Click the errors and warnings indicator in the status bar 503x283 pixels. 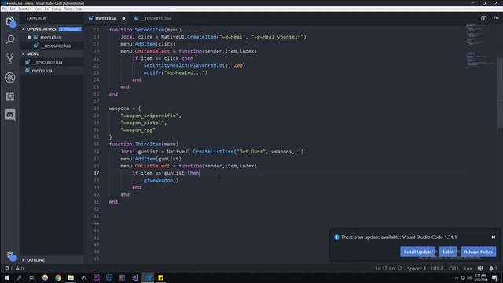click(14, 268)
